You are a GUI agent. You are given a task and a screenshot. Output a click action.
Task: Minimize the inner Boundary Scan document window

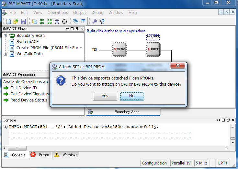221,12
